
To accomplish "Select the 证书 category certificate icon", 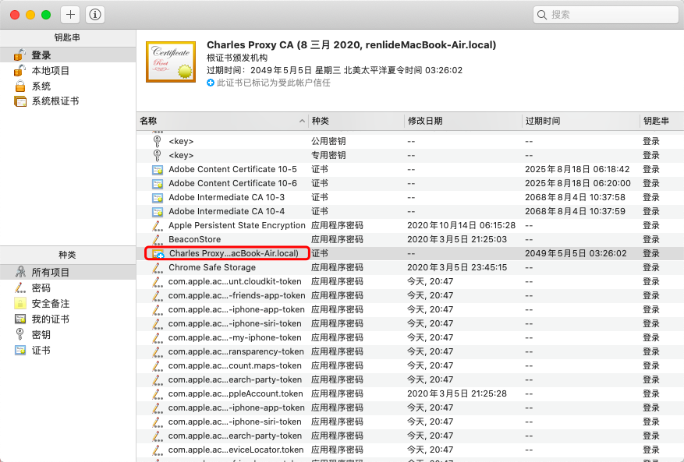I will pyautogui.click(x=20, y=350).
